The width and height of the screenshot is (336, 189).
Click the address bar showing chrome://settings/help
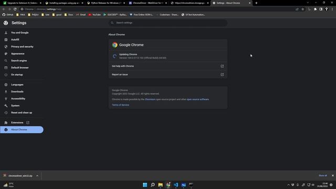156,9
